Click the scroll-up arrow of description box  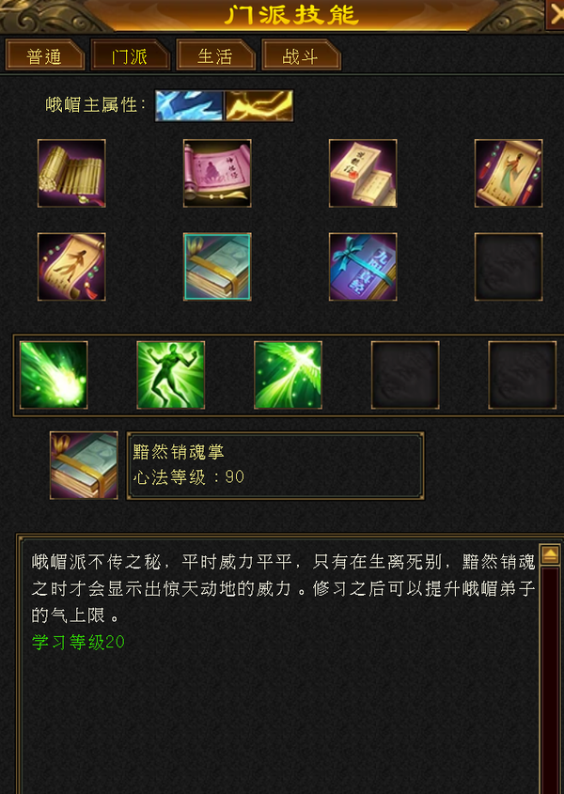(x=550, y=555)
